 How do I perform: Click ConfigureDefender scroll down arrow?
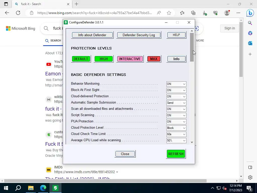tap(192, 142)
